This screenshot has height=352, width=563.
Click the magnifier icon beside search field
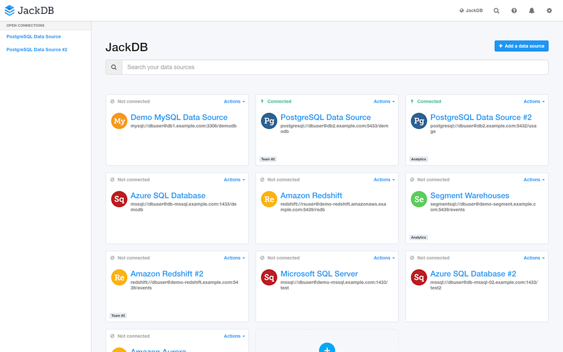[114, 67]
